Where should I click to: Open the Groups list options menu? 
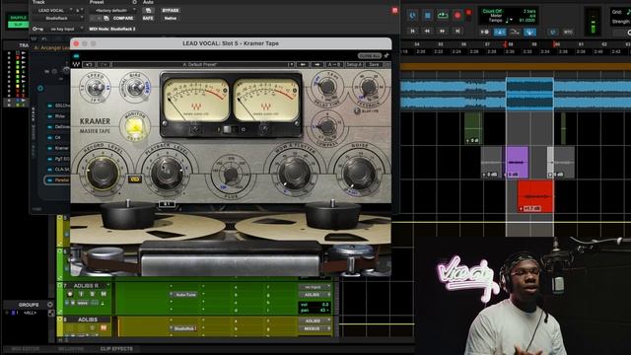point(50,305)
